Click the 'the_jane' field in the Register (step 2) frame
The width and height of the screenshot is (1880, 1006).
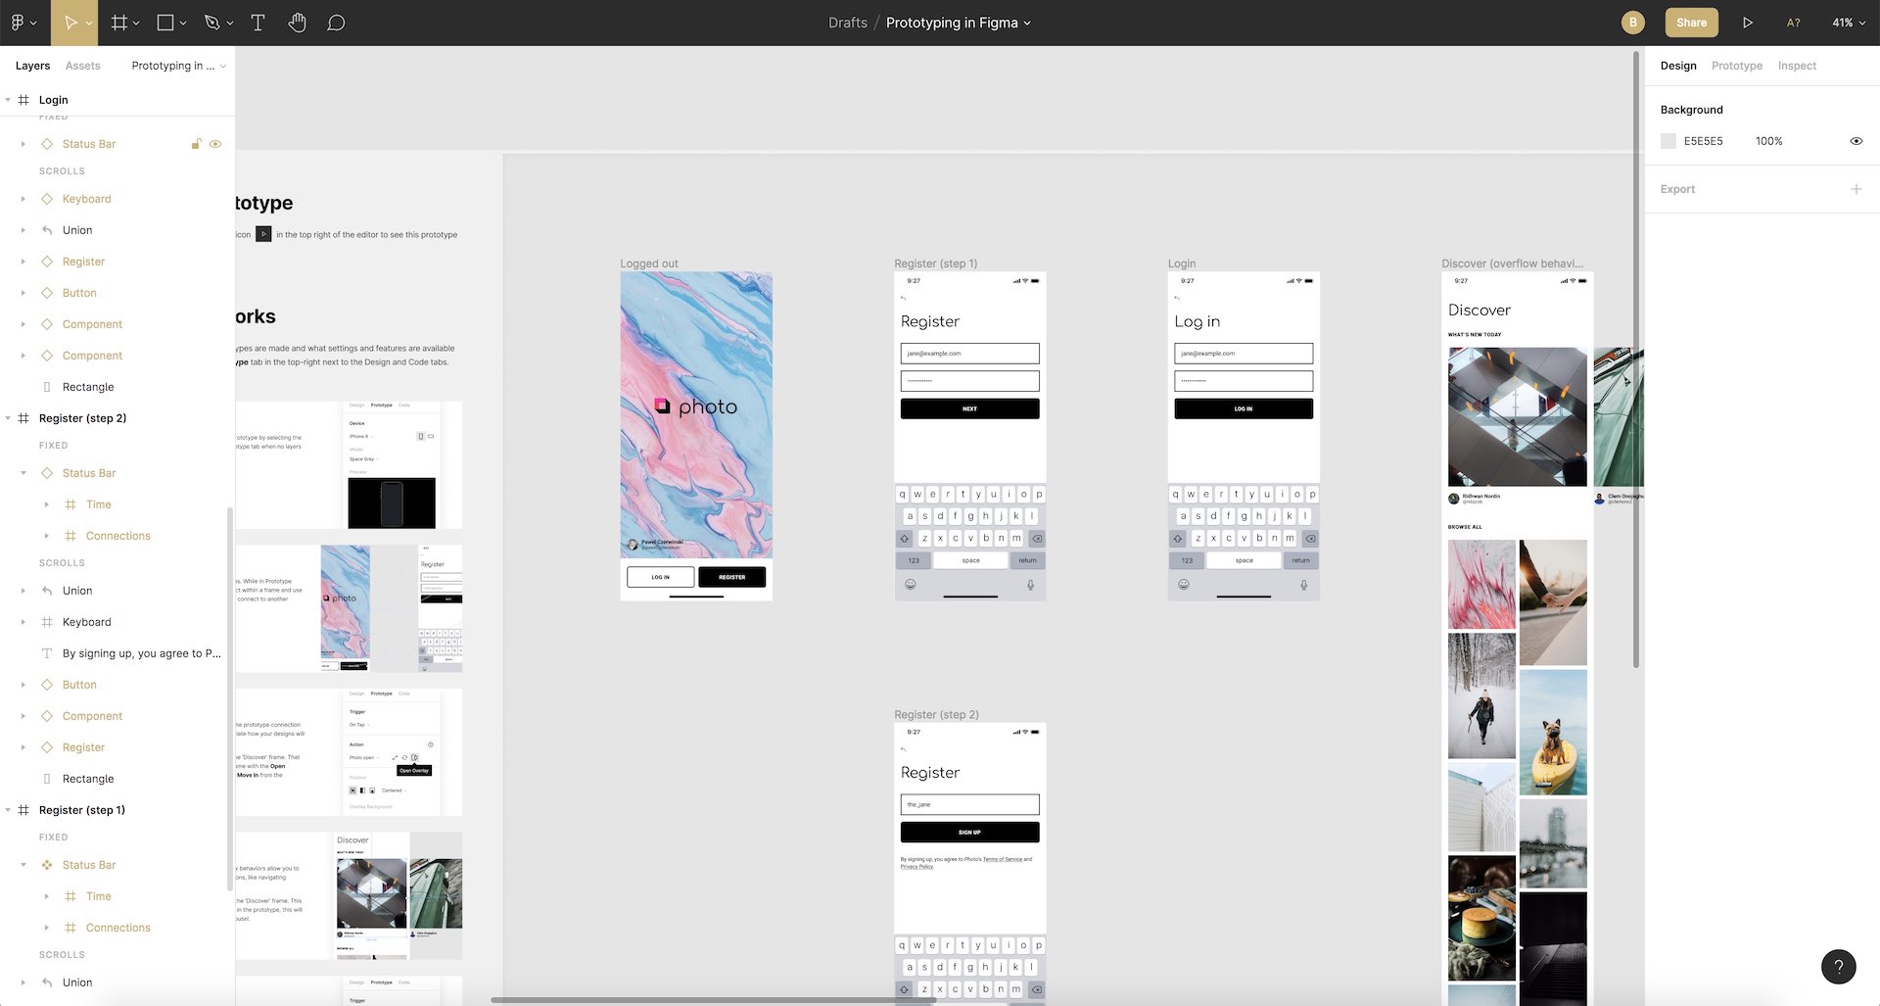969,804
